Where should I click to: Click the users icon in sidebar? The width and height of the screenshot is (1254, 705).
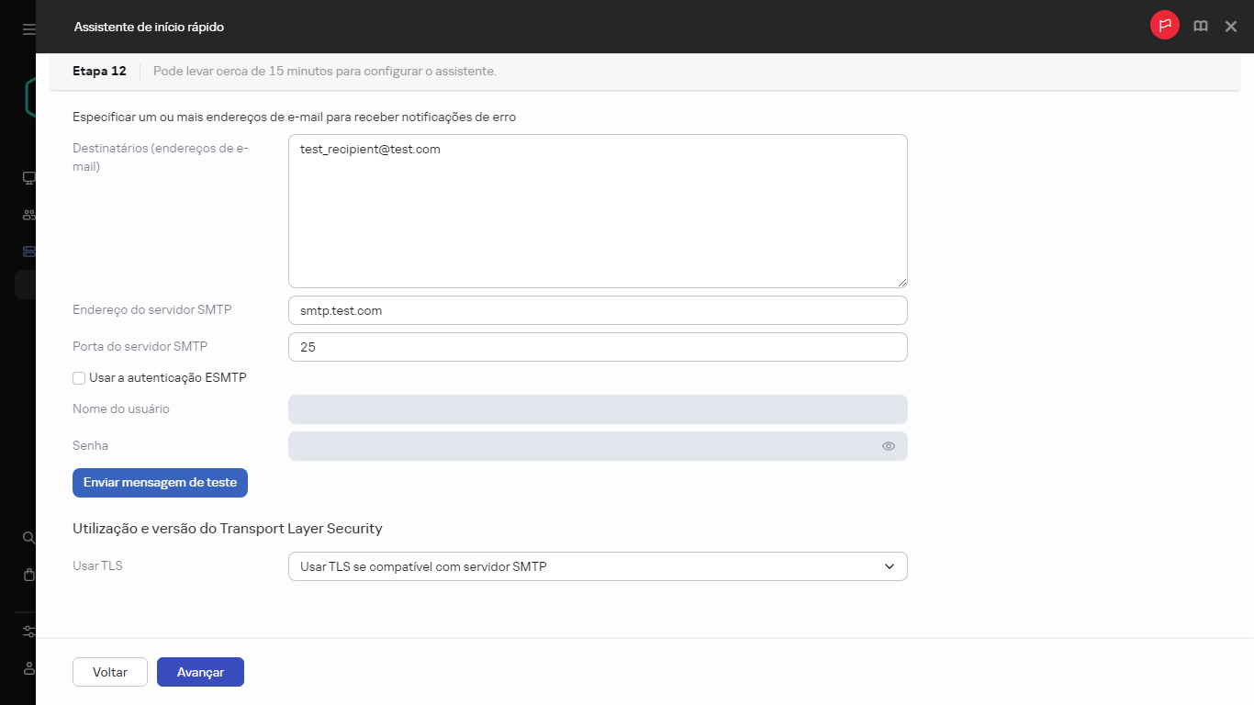pyautogui.click(x=28, y=215)
